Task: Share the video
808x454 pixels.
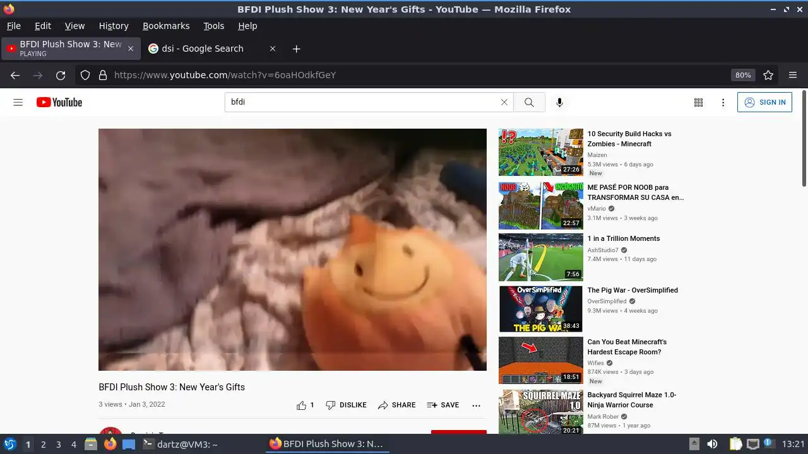Action: click(x=396, y=405)
